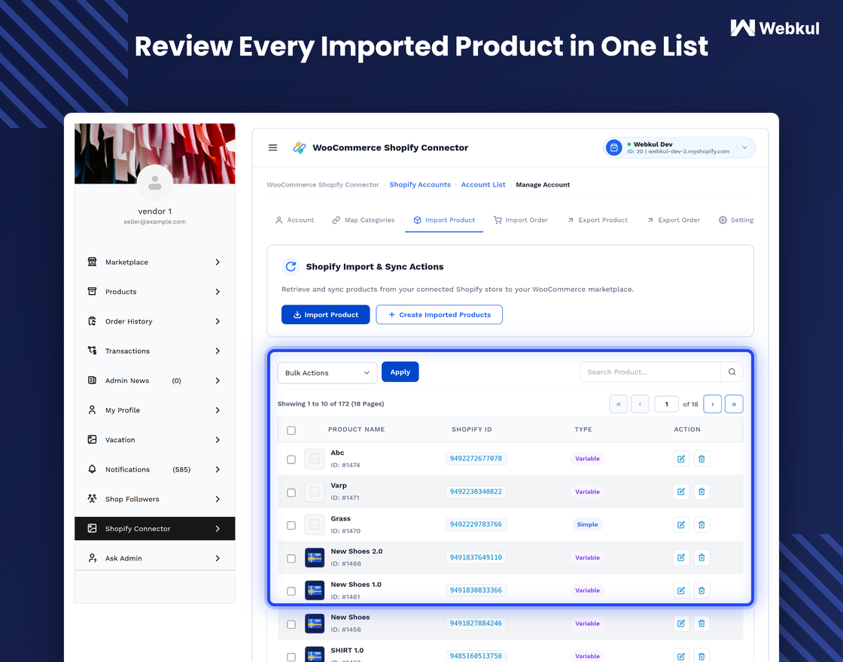Open the Account List breadcrumb link
The height and width of the screenshot is (662, 843).
click(483, 184)
